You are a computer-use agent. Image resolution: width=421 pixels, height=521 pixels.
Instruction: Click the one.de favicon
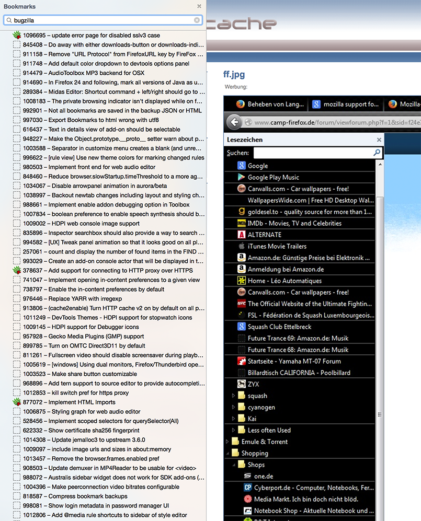(248, 476)
